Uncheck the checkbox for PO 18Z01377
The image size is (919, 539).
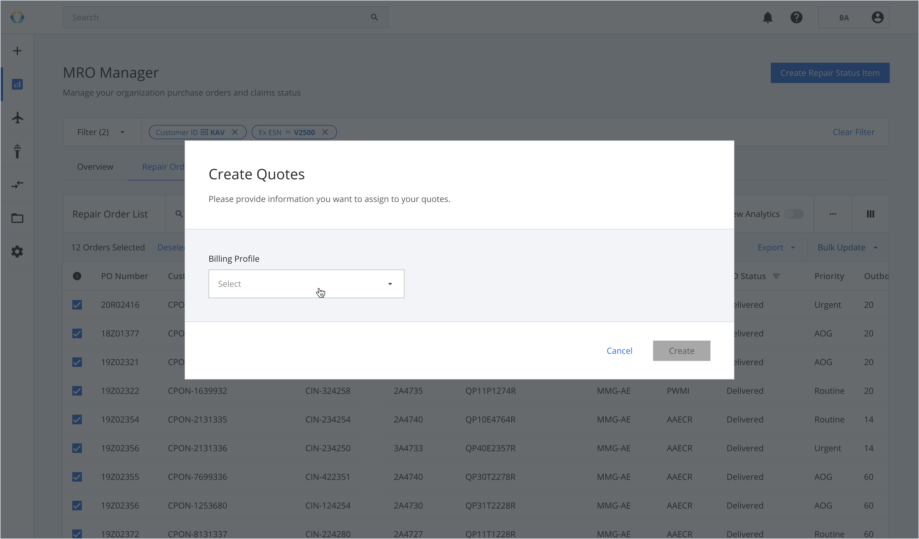pyautogui.click(x=77, y=333)
